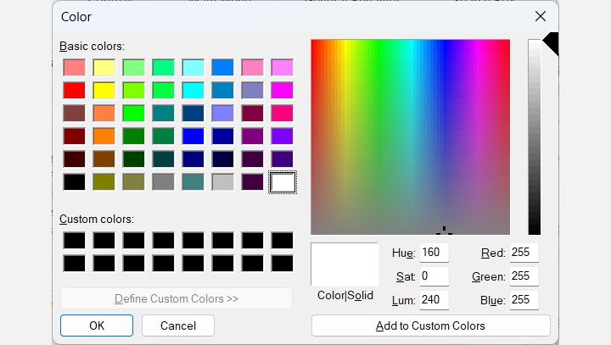Focus the Hue input field
Image resolution: width=611 pixels, height=345 pixels.
pyautogui.click(x=433, y=253)
